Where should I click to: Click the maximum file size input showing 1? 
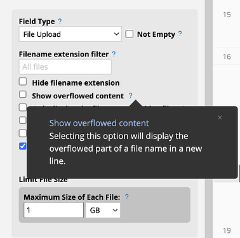click(54, 210)
